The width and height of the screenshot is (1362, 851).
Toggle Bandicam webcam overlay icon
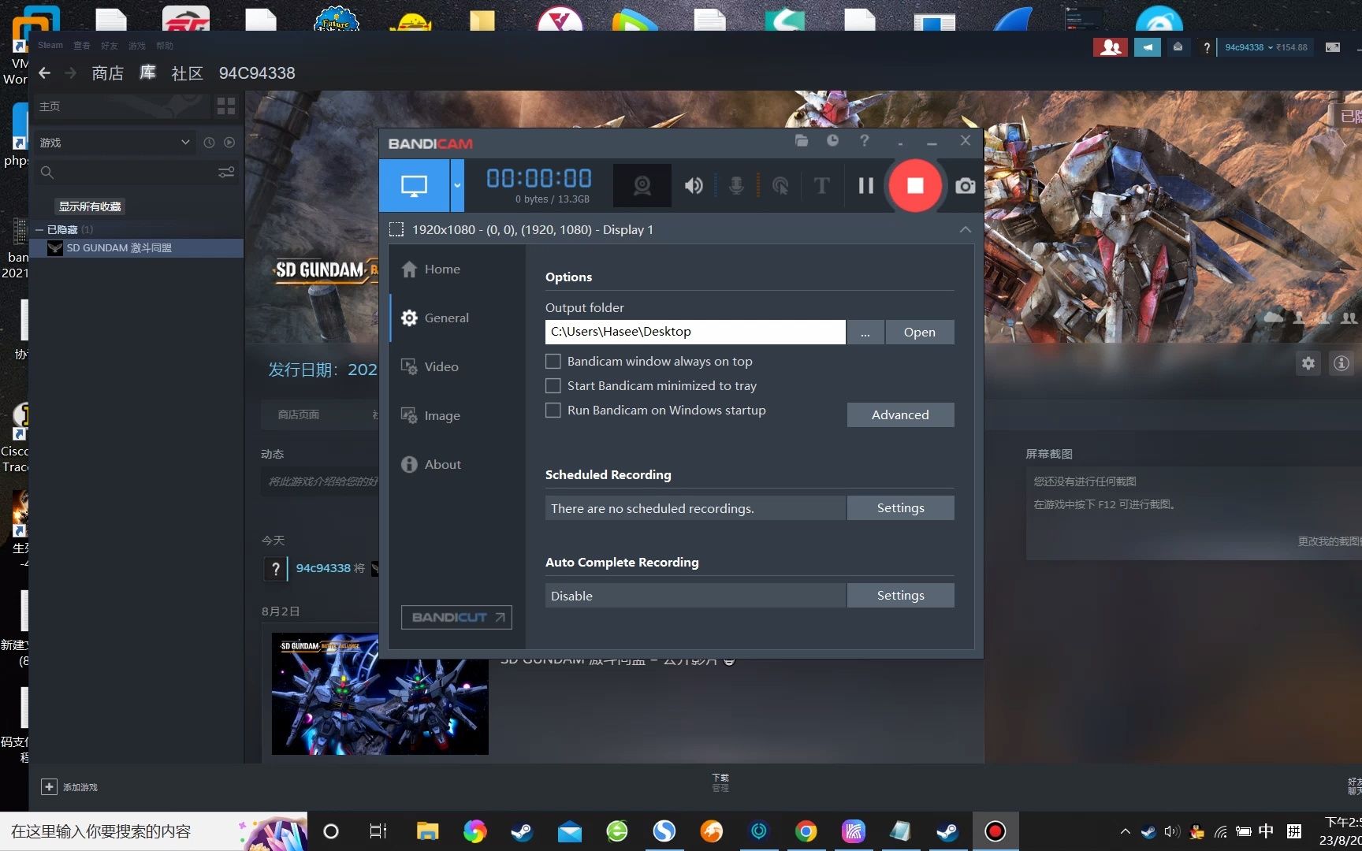642,186
